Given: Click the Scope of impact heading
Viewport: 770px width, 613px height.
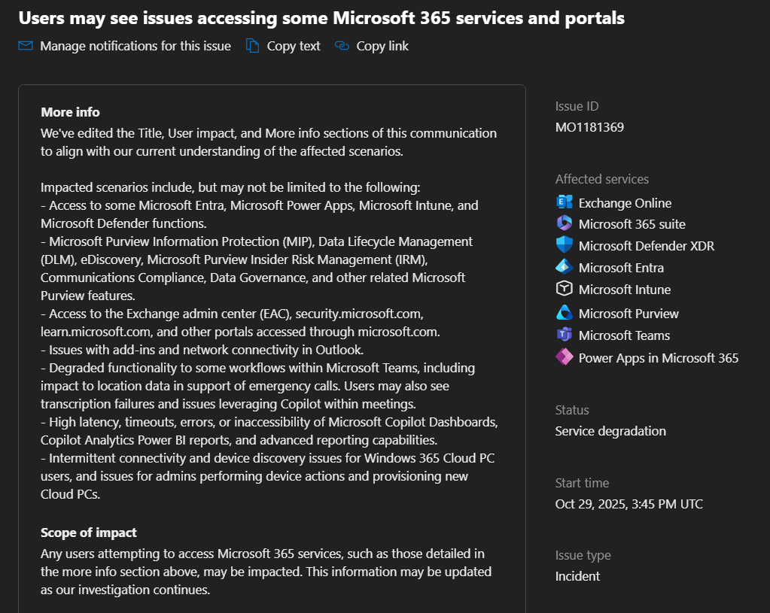Looking at the screenshot, I should 89,533.
